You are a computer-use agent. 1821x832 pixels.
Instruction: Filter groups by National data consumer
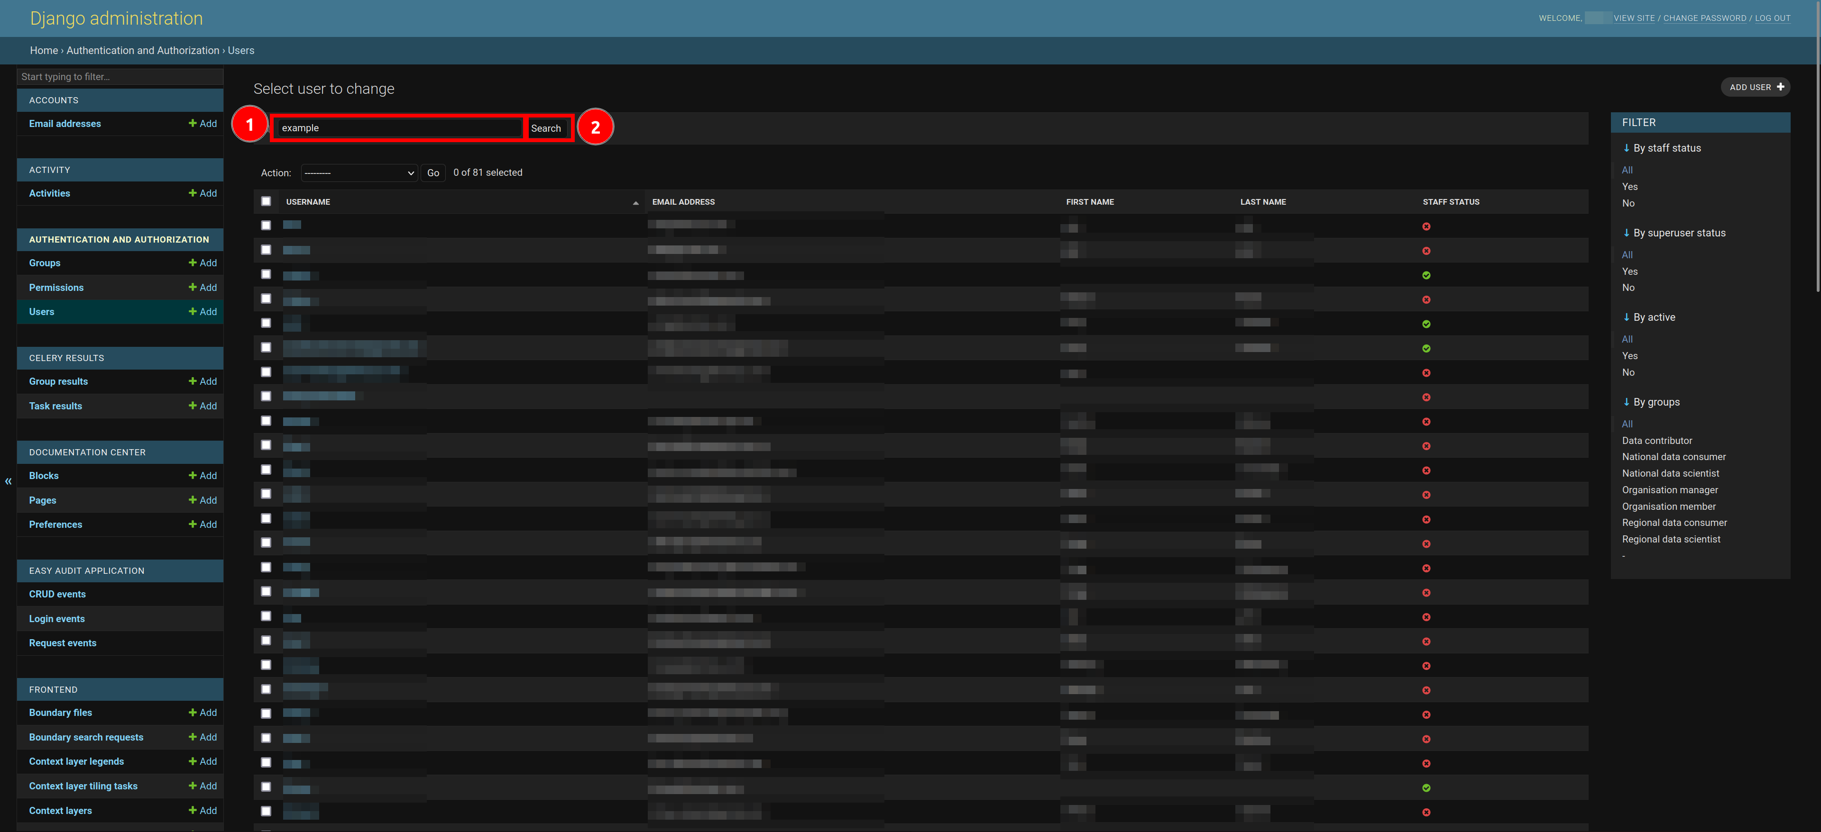point(1673,457)
